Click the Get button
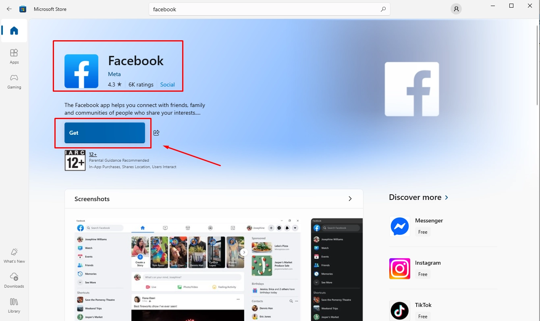Screen dimensions: 540x321 click(x=105, y=133)
